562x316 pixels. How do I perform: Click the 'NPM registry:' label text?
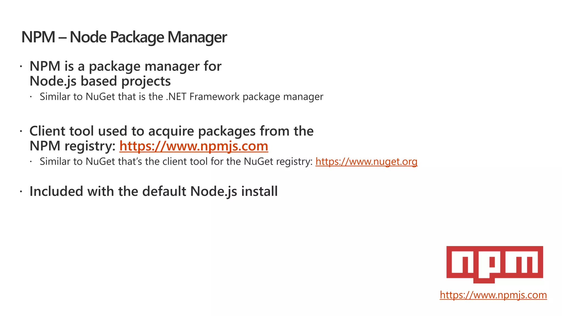pyautogui.click(x=72, y=146)
